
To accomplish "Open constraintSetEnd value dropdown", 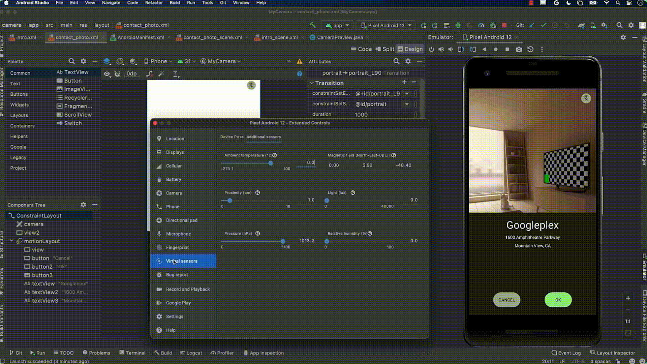I will 407,94.
